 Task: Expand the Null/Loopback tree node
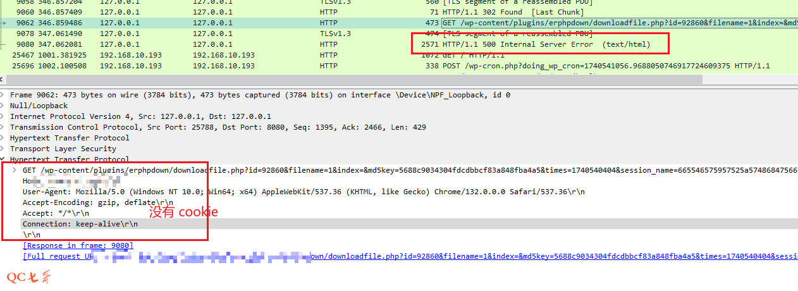pyautogui.click(x=4, y=106)
